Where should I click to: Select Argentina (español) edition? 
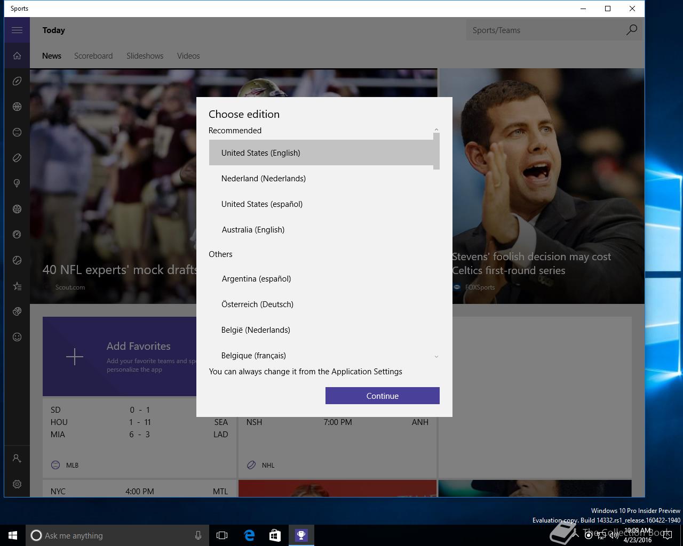click(x=321, y=278)
